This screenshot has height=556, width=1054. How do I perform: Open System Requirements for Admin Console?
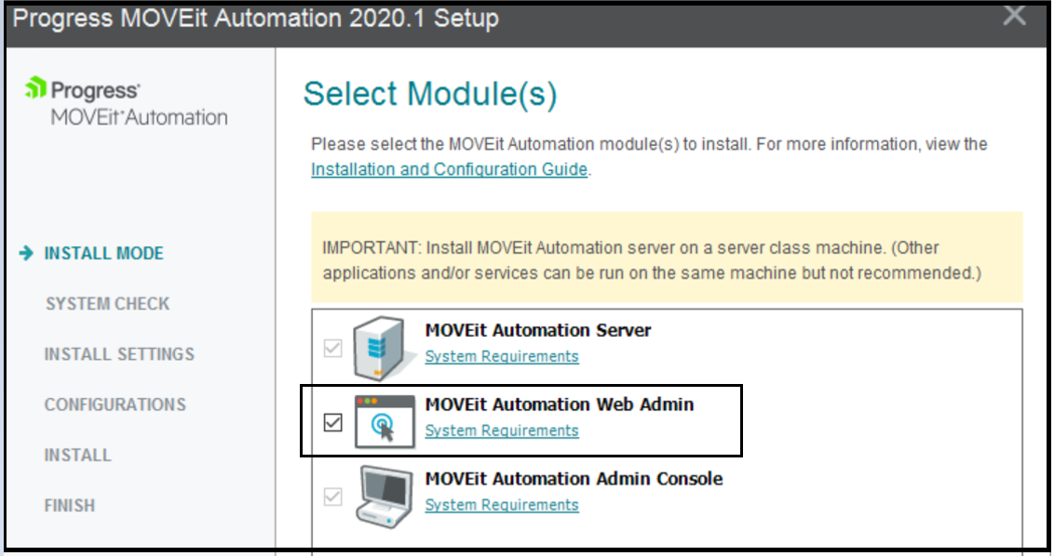(x=502, y=506)
